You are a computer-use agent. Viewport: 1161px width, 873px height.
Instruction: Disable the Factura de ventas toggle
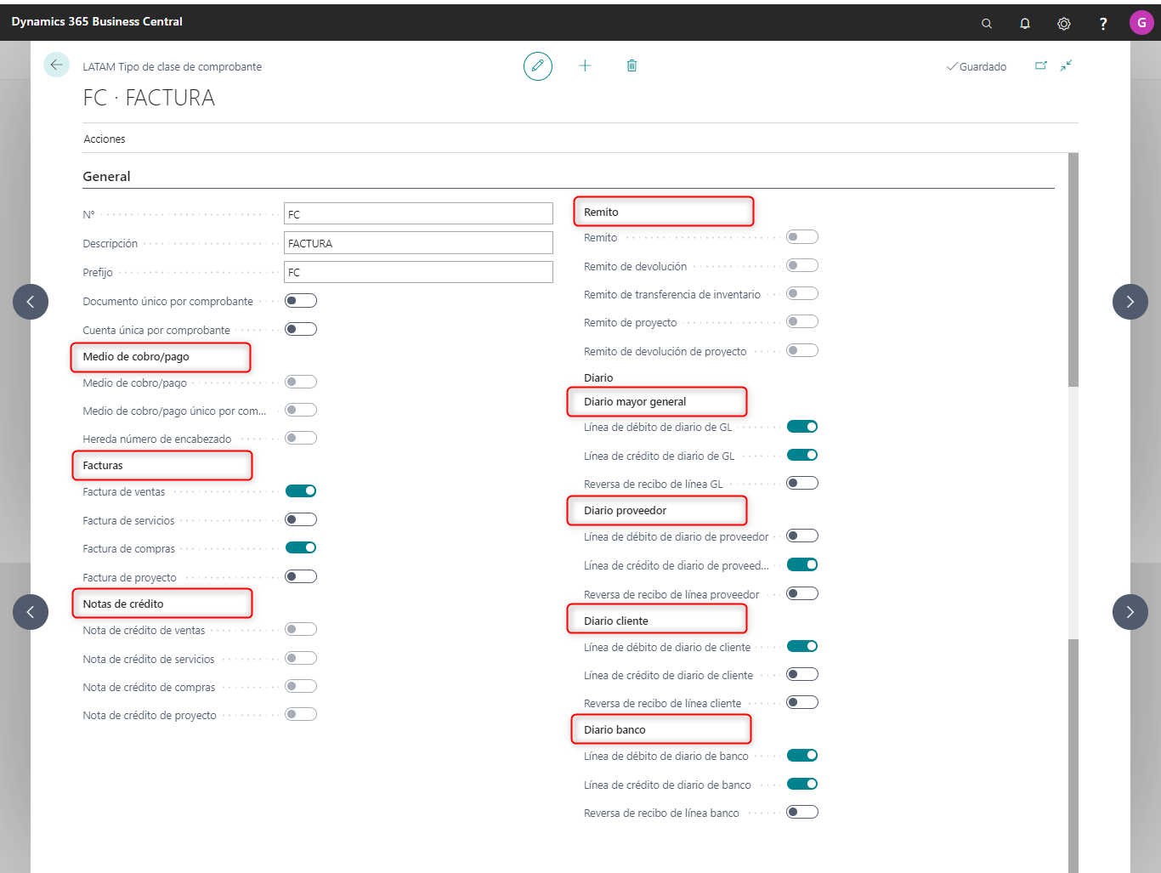(301, 490)
